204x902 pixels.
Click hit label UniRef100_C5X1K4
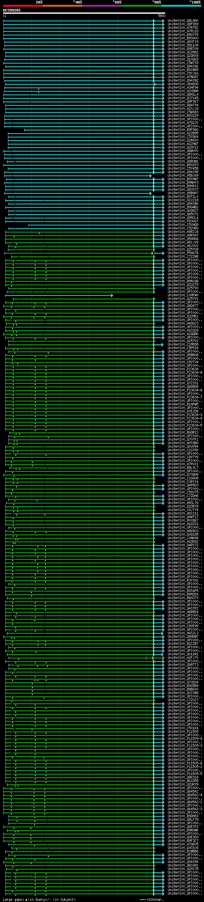pos(183,728)
